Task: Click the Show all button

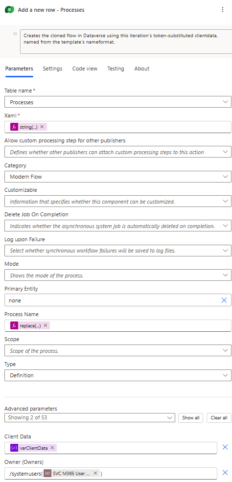Action: tap(190, 418)
